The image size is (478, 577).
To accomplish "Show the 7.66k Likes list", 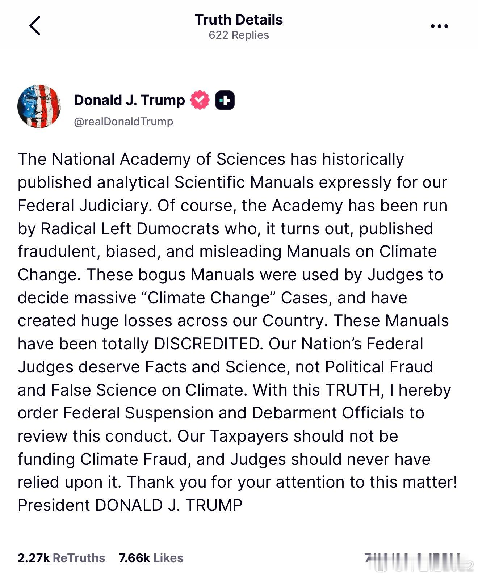I will (151, 558).
